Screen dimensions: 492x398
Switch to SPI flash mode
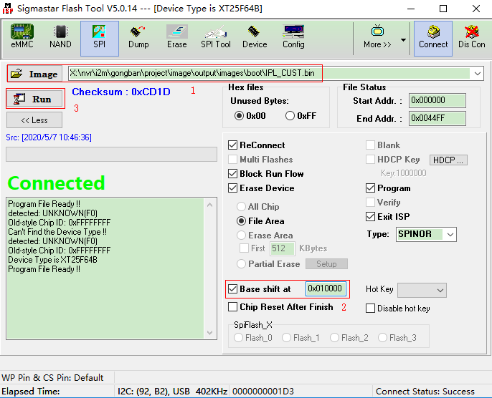[100, 38]
